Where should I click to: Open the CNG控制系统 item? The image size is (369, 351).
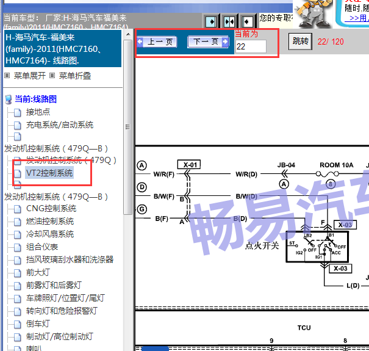(x=51, y=209)
